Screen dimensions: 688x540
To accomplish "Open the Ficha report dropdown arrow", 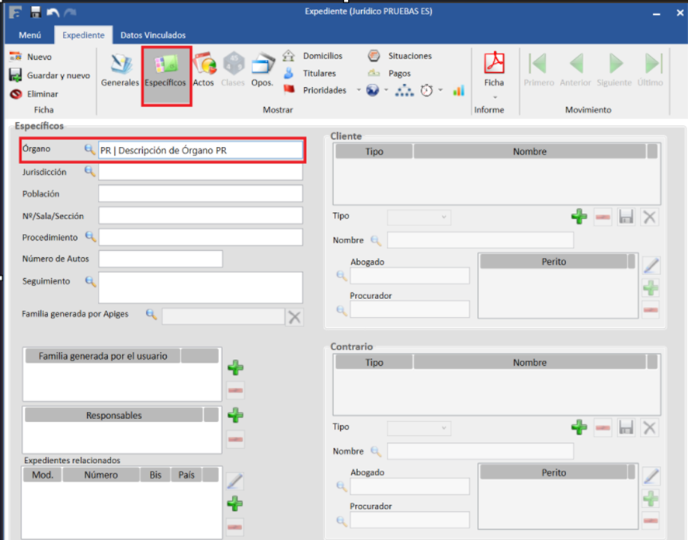I will click(x=494, y=96).
